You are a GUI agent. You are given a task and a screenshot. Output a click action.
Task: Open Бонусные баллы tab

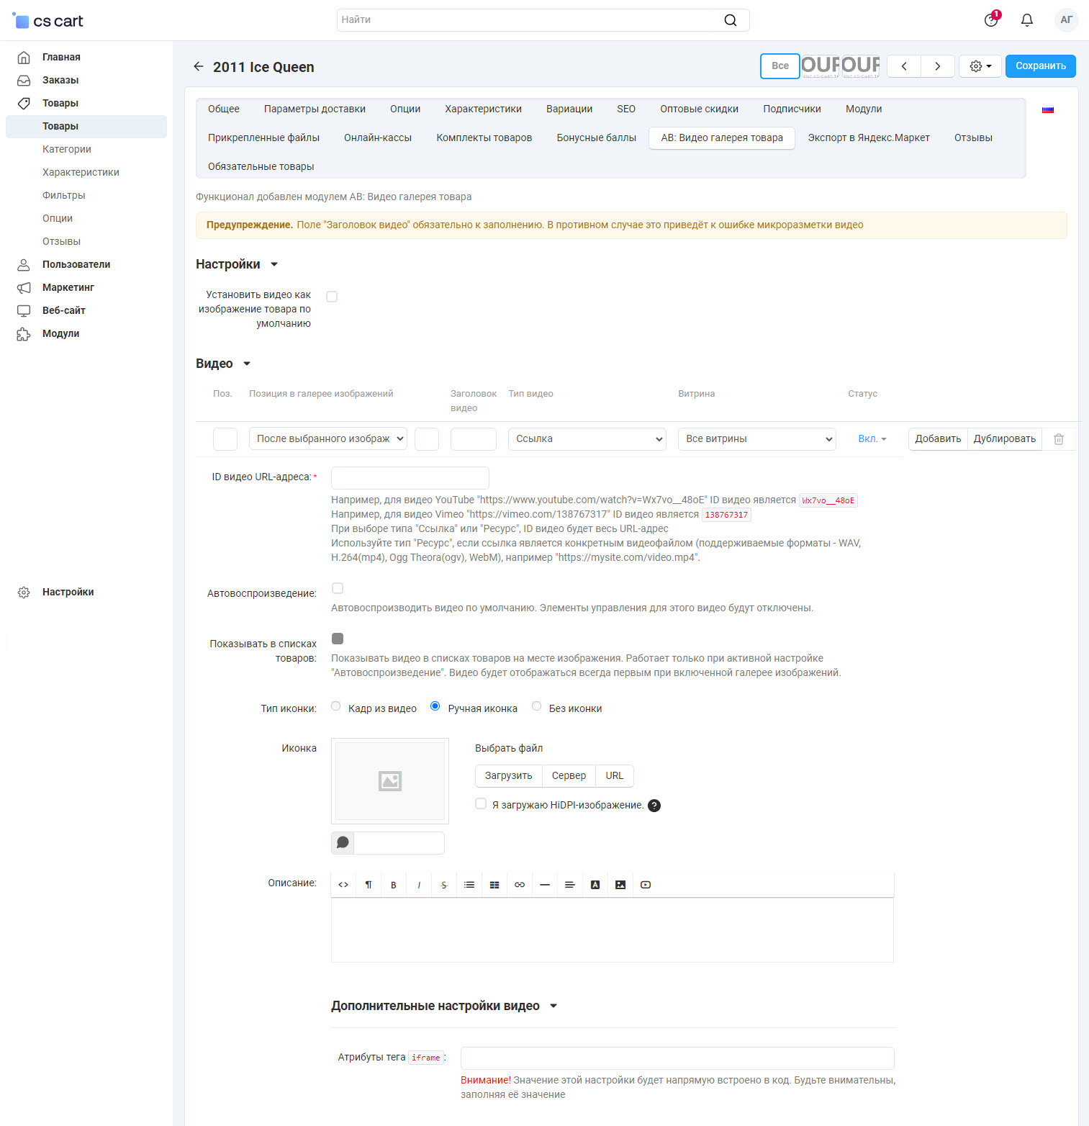point(596,138)
